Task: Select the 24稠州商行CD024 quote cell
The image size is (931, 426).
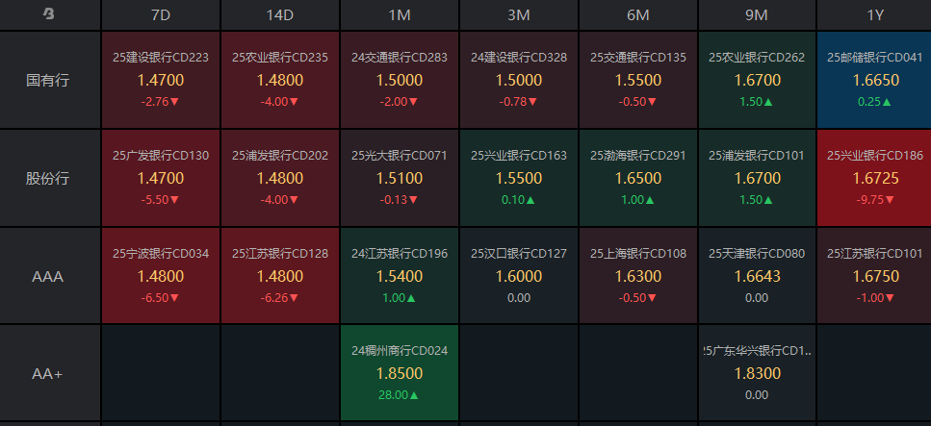Action: (x=400, y=373)
